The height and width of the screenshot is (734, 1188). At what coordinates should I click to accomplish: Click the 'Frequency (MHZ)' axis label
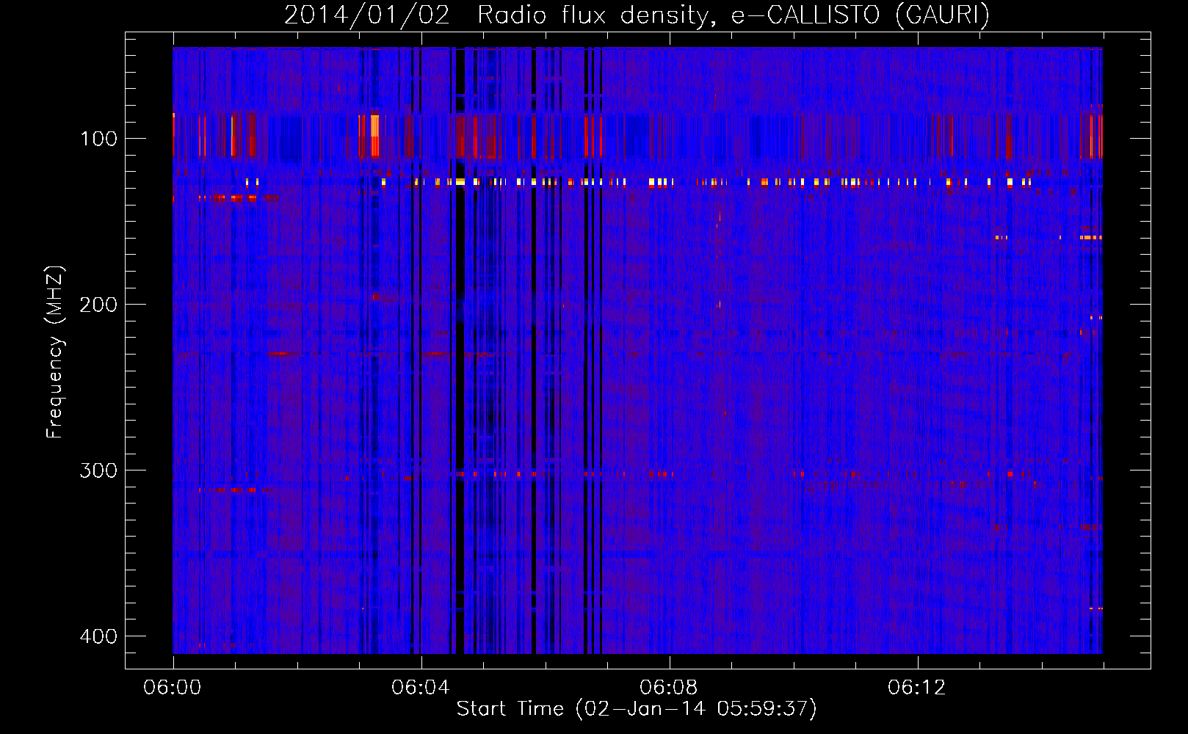(55, 352)
